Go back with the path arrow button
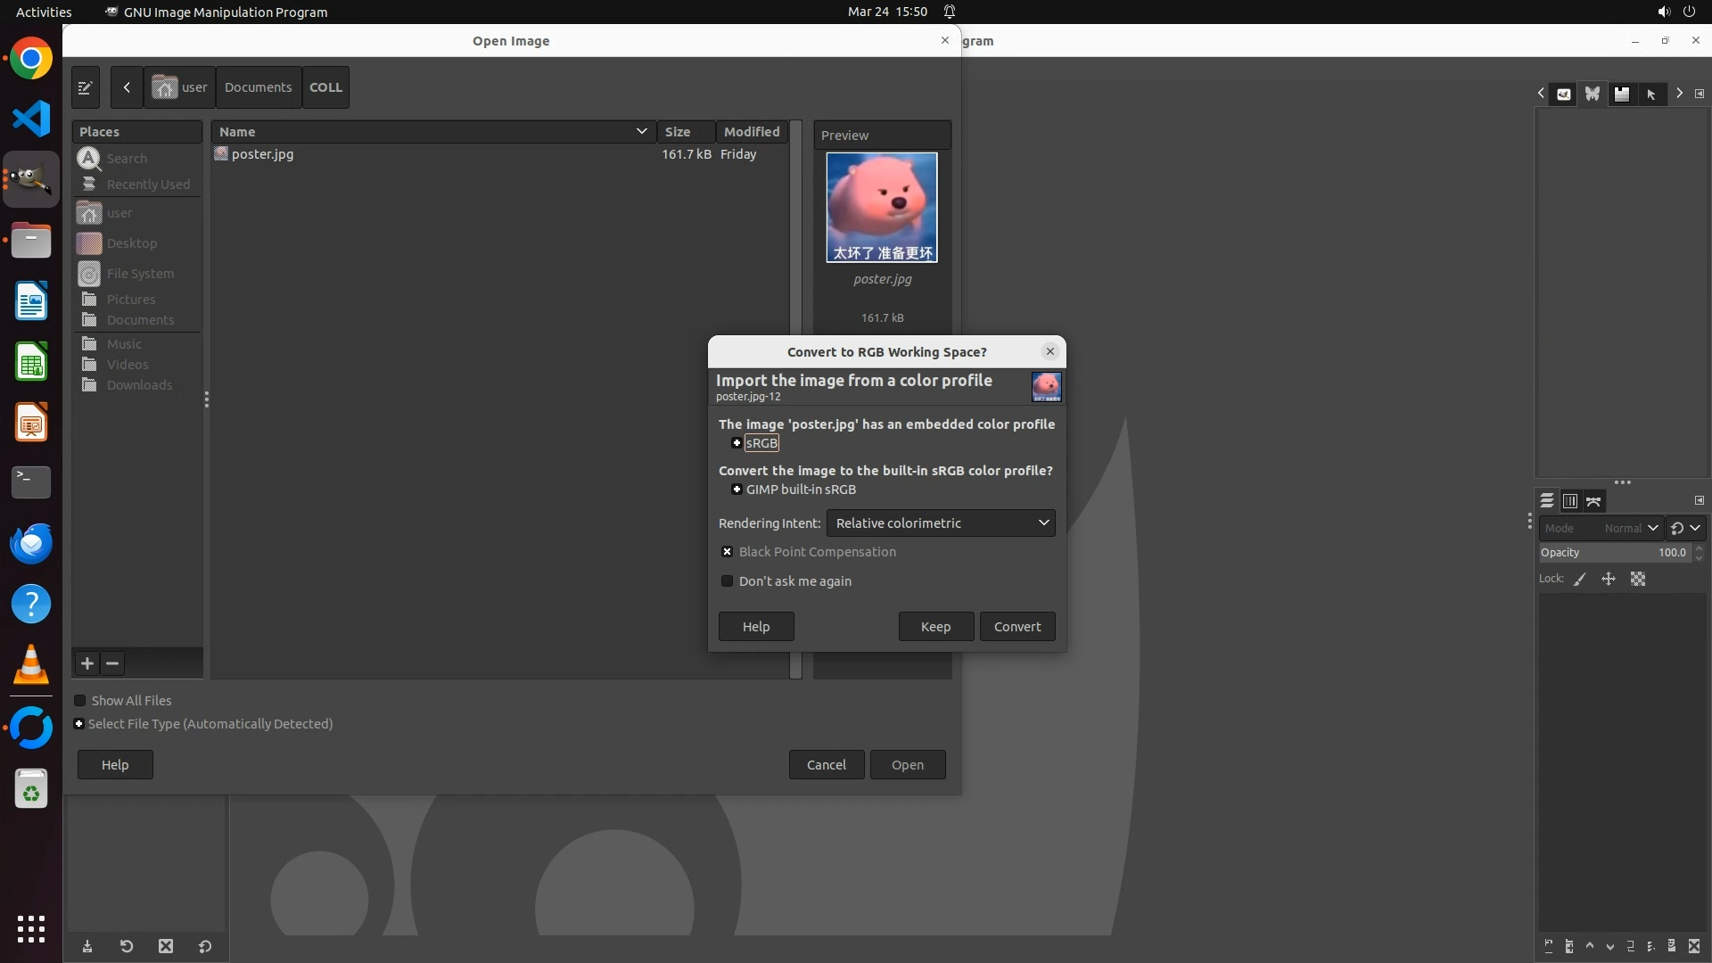This screenshot has height=963, width=1712. (x=127, y=87)
